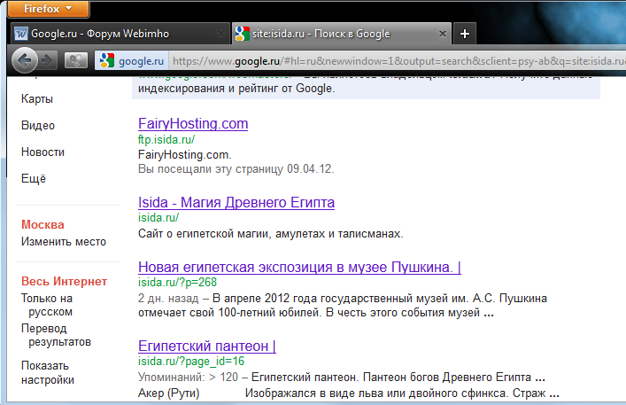The image size is (626, 405).
Task: Open a new tab with plus button
Action: tap(464, 34)
